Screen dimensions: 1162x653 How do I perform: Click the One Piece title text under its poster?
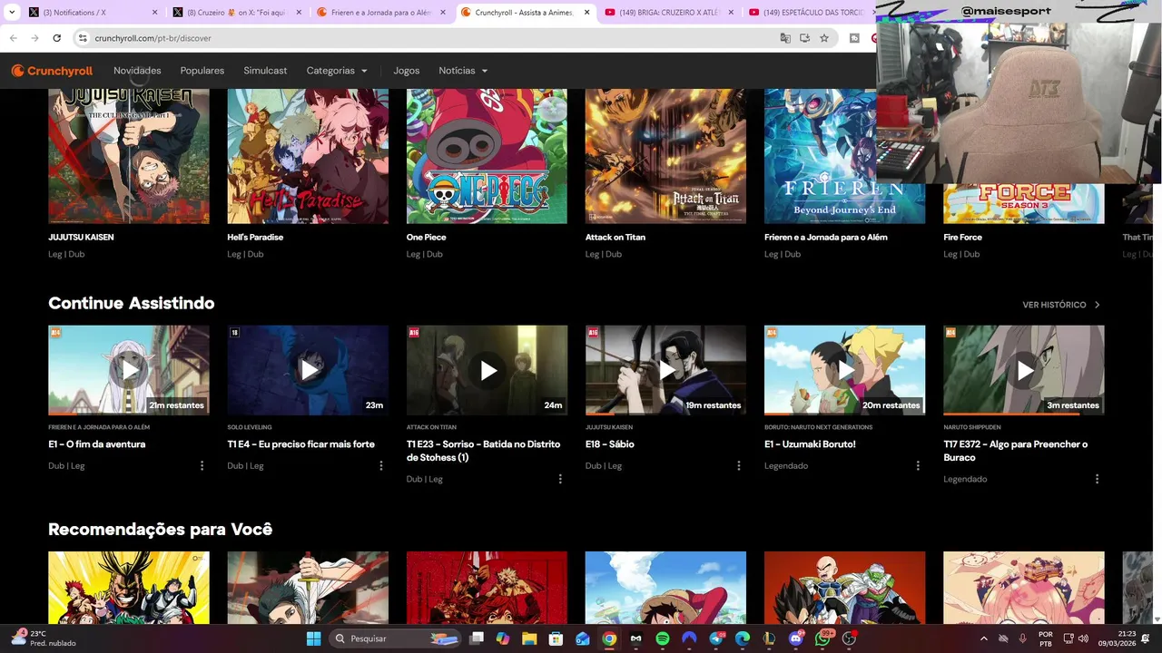[x=426, y=237]
